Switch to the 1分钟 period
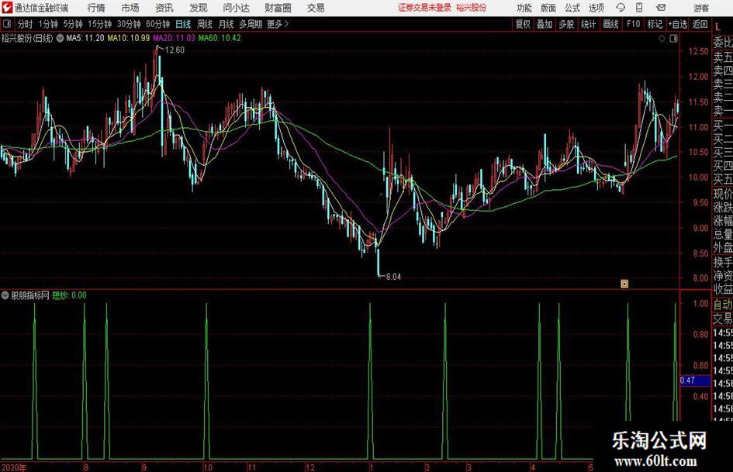Viewport: 733px width, 472px height. (47, 24)
